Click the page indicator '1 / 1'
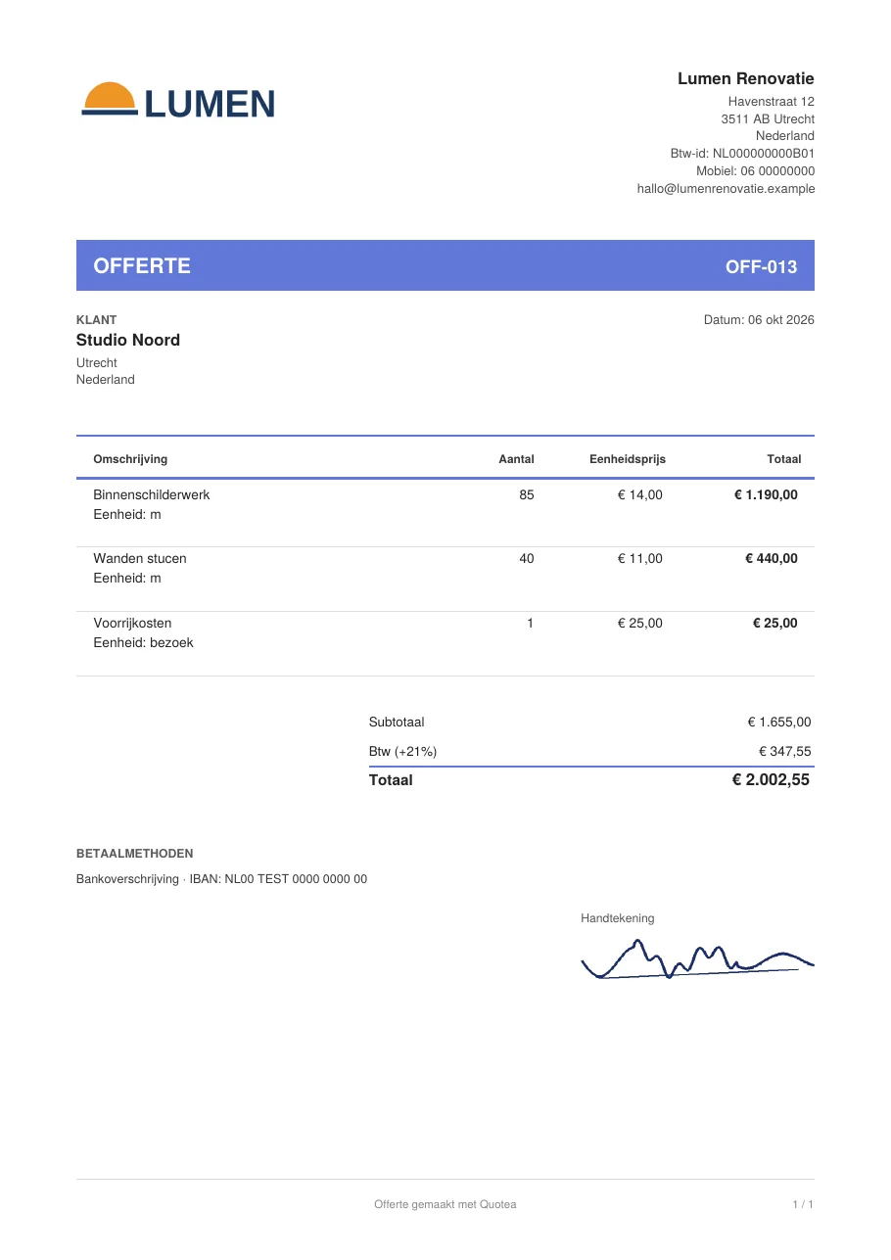The width and height of the screenshot is (891, 1260). point(803,1204)
